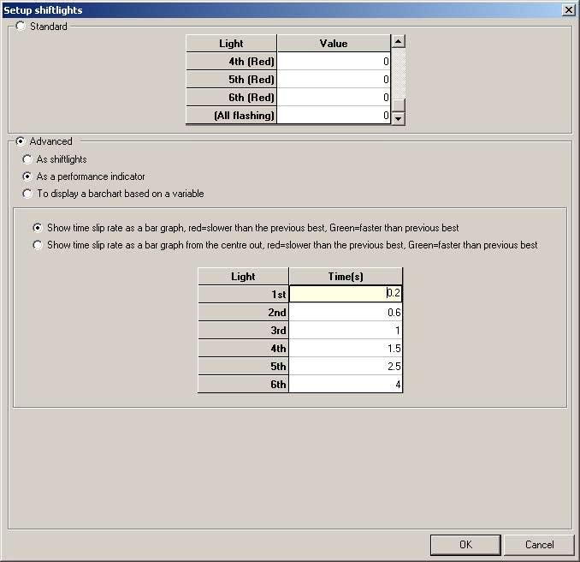Select time slip bar graph from centre out
Screen dimensions: 580x562
coord(38,245)
